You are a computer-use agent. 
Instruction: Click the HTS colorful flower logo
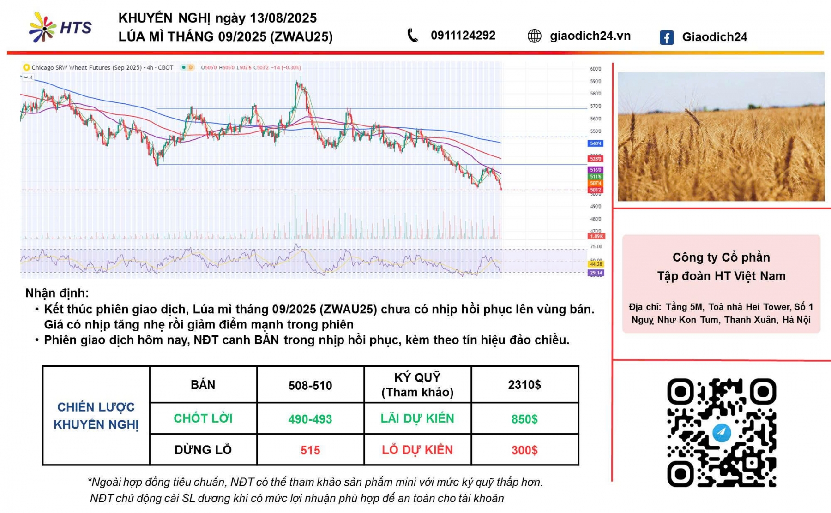coord(43,28)
